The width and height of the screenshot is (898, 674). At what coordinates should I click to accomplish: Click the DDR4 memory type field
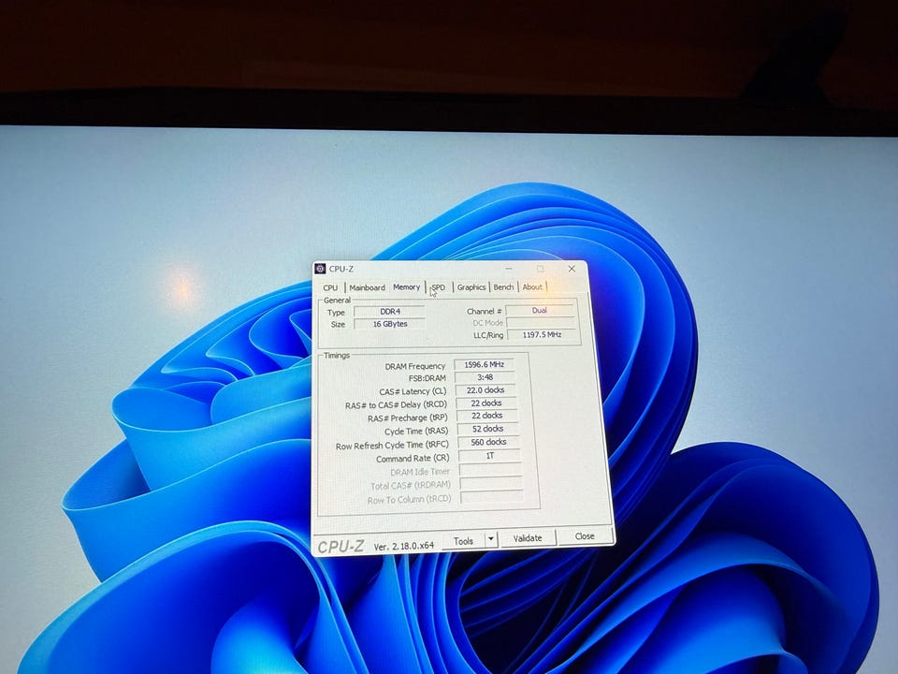[x=389, y=311]
